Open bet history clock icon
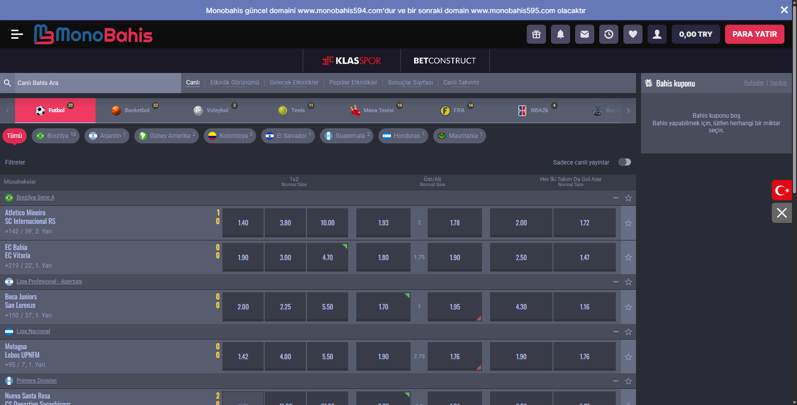Viewport: 797px width, 405px height. pyautogui.click(x=609, y=34)
